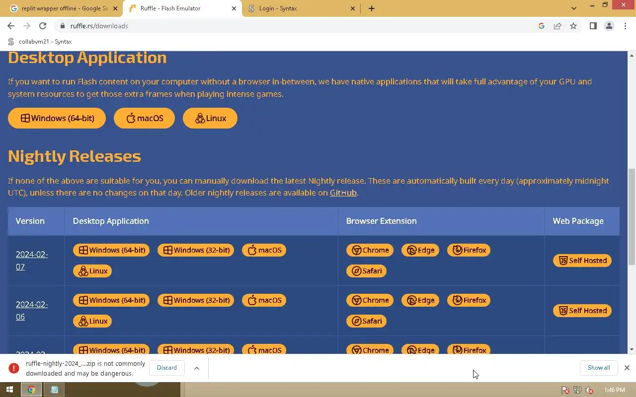The width and height of the screenshot is (636, 397).
Task: Reload the Ruffle downloads page
Action: [43, 26]
